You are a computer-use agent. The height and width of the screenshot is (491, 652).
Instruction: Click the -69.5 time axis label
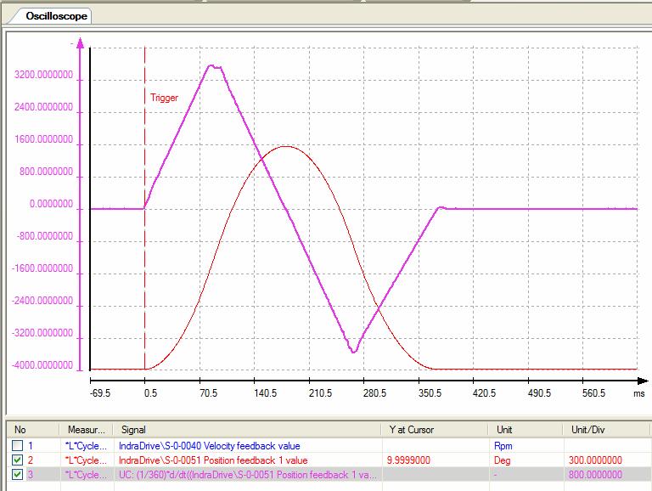(100, 393)
